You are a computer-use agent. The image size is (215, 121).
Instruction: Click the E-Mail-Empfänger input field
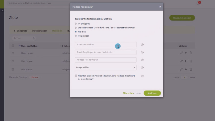tap(105, 52)
